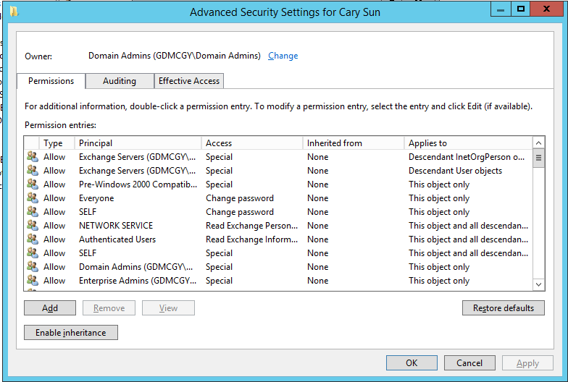The width and height of the screenshot is (568, 382).
Task: Click the group icon for Pre-Windows 2000 entry
Action: tap(32, 184)
